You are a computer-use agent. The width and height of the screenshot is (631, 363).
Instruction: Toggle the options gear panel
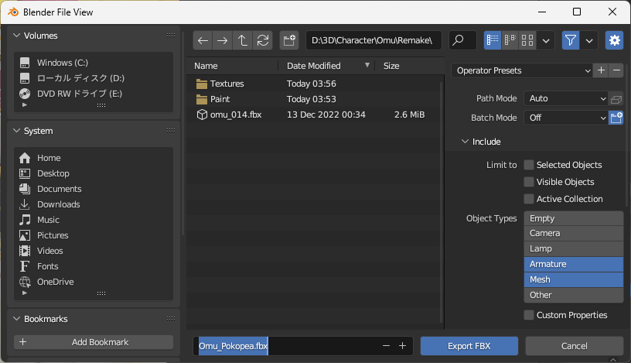[x=615, y=40]
